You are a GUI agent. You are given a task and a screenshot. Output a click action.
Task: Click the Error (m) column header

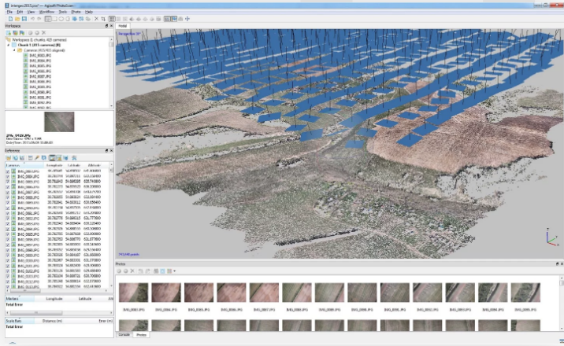(x=106, y=321)
